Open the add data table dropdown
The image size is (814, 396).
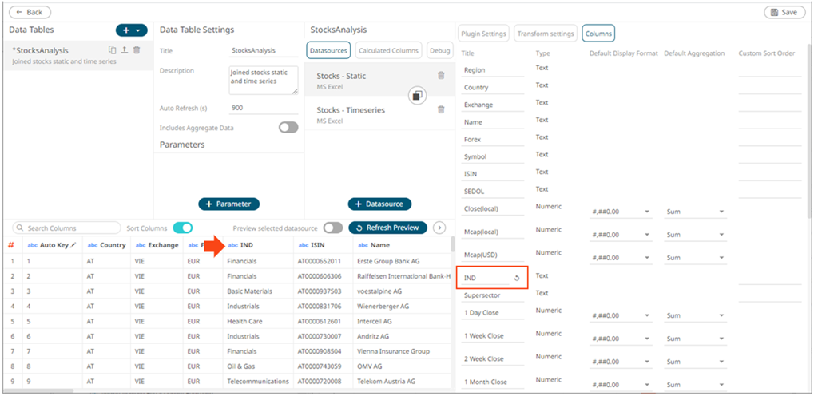tap(131, 30)
